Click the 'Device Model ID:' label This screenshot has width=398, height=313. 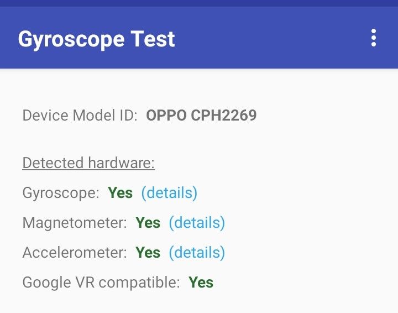(80, 116)
